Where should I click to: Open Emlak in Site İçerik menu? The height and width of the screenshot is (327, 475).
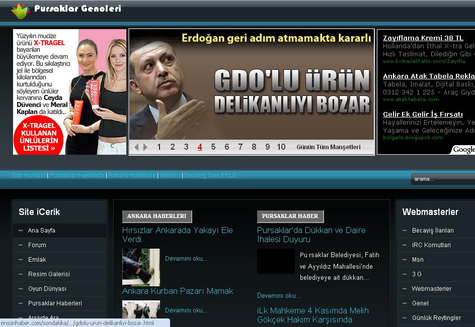tap(60, 260)
